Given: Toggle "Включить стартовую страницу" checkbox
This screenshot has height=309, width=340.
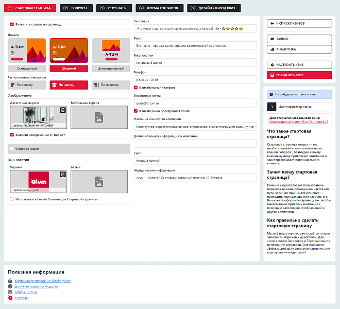Looking at the screenshot, I should 12,24.
